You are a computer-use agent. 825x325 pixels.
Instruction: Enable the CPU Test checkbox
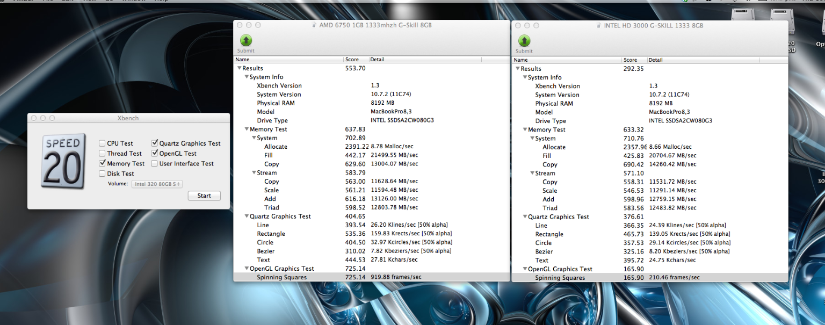pos(102,143)
